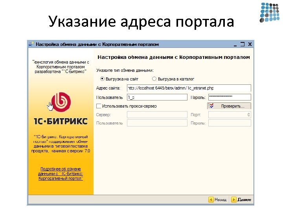The image size is (283, 212).
Task: Click the 'Адрес сайта' URL field
Action: pyautogui.click(x=189, y=88)
